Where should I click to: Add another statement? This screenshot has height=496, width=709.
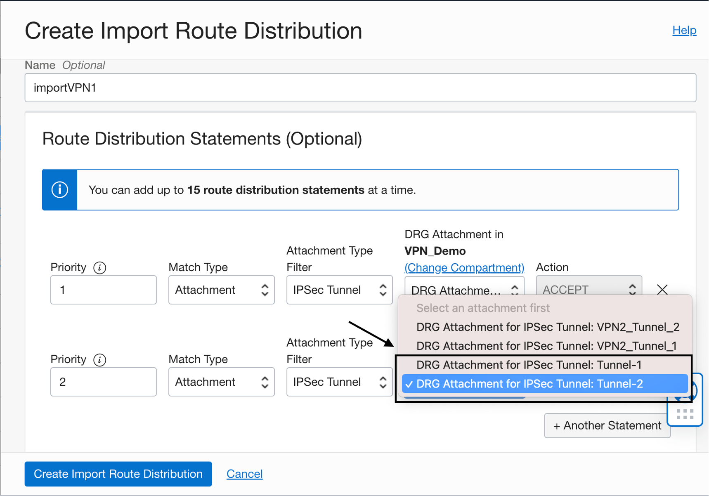(x=607, y=425)
